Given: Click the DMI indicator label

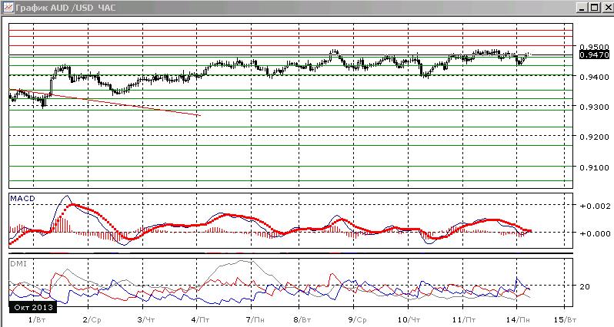Looking at the screenshot, I should click(18, 264).
